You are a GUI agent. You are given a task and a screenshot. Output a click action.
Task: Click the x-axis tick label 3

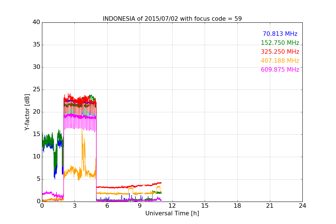[74, 206]
